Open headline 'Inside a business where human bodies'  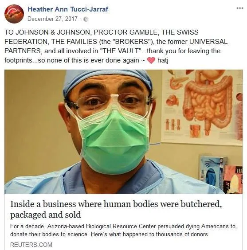pyautogui.click(x=116, y=204)
